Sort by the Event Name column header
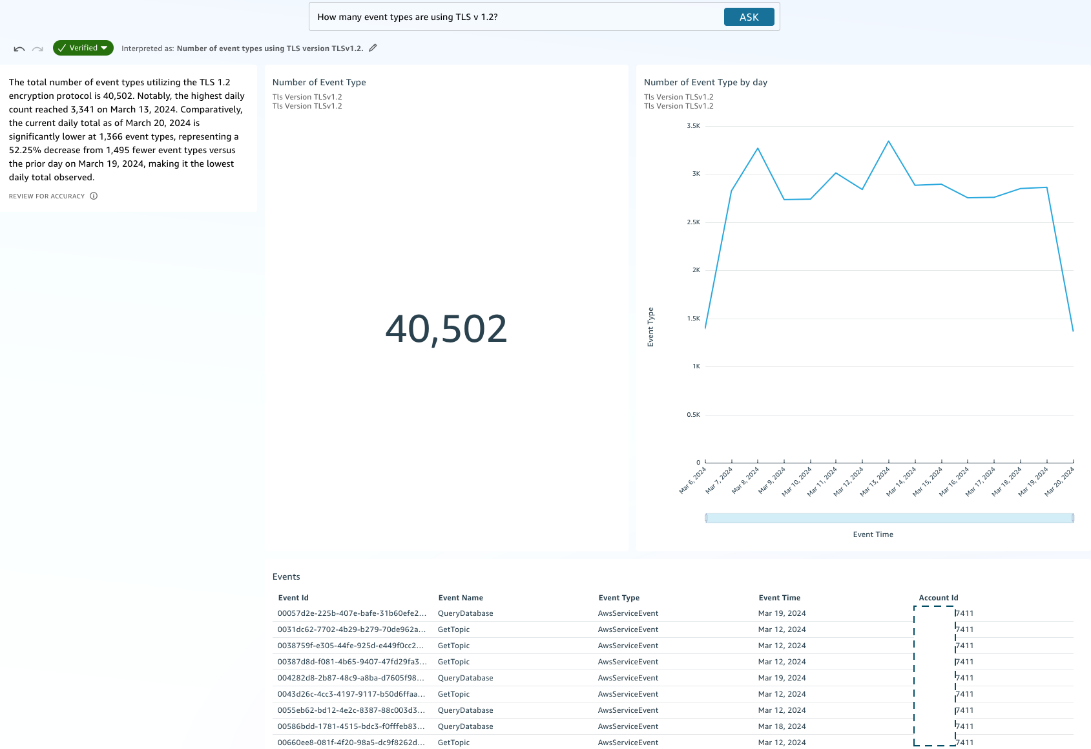The width and height of the screenshot is (1091, 749). 461,598
